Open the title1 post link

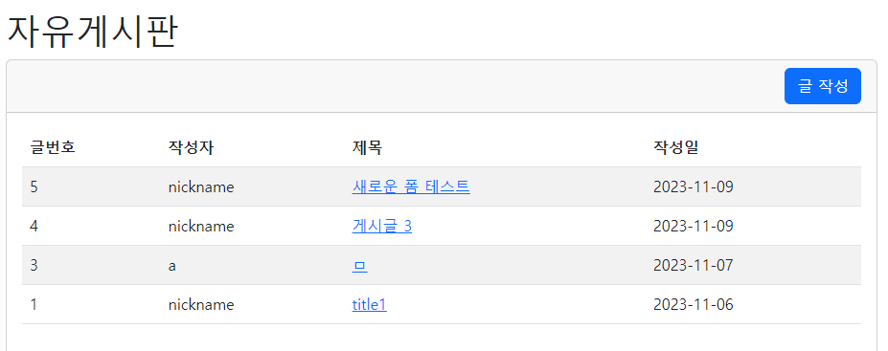369,305
